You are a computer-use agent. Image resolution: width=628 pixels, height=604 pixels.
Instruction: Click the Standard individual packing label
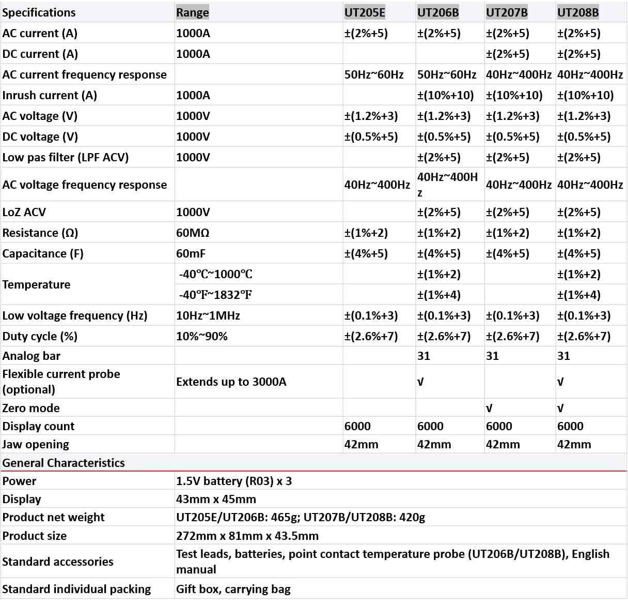[x=76, y=589]
